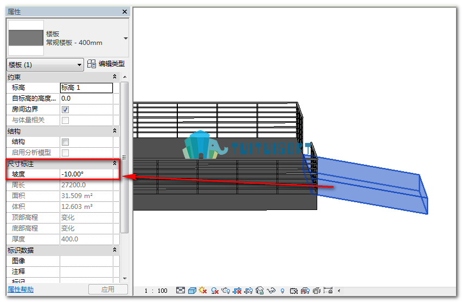Toggle the shadows off icon

215,291
